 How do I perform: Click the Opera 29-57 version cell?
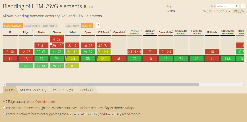88,52
